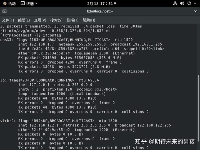The width and height of the screenshot is (200, 150).
Task: Click the power icon in the system tray
Action: (189, 3)
